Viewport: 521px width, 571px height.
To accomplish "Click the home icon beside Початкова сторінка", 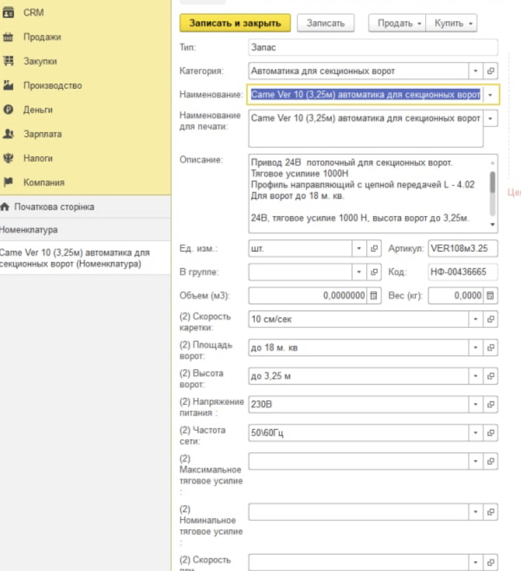I will (x=5, y=207).
